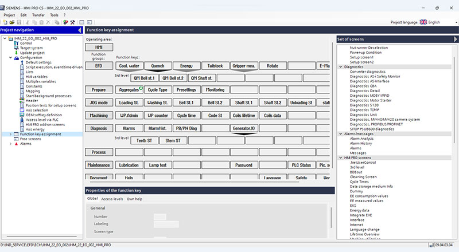Open the Tools menu
The image size is (459, 252).
54,15
